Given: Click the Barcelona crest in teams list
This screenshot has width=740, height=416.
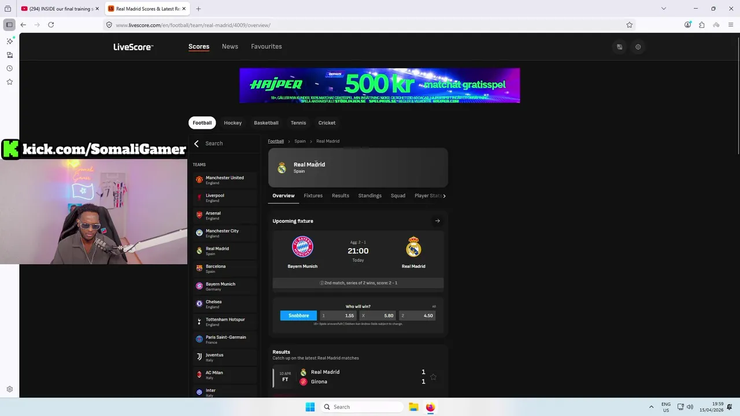Looking at the screenshot, I should point(199,268).
